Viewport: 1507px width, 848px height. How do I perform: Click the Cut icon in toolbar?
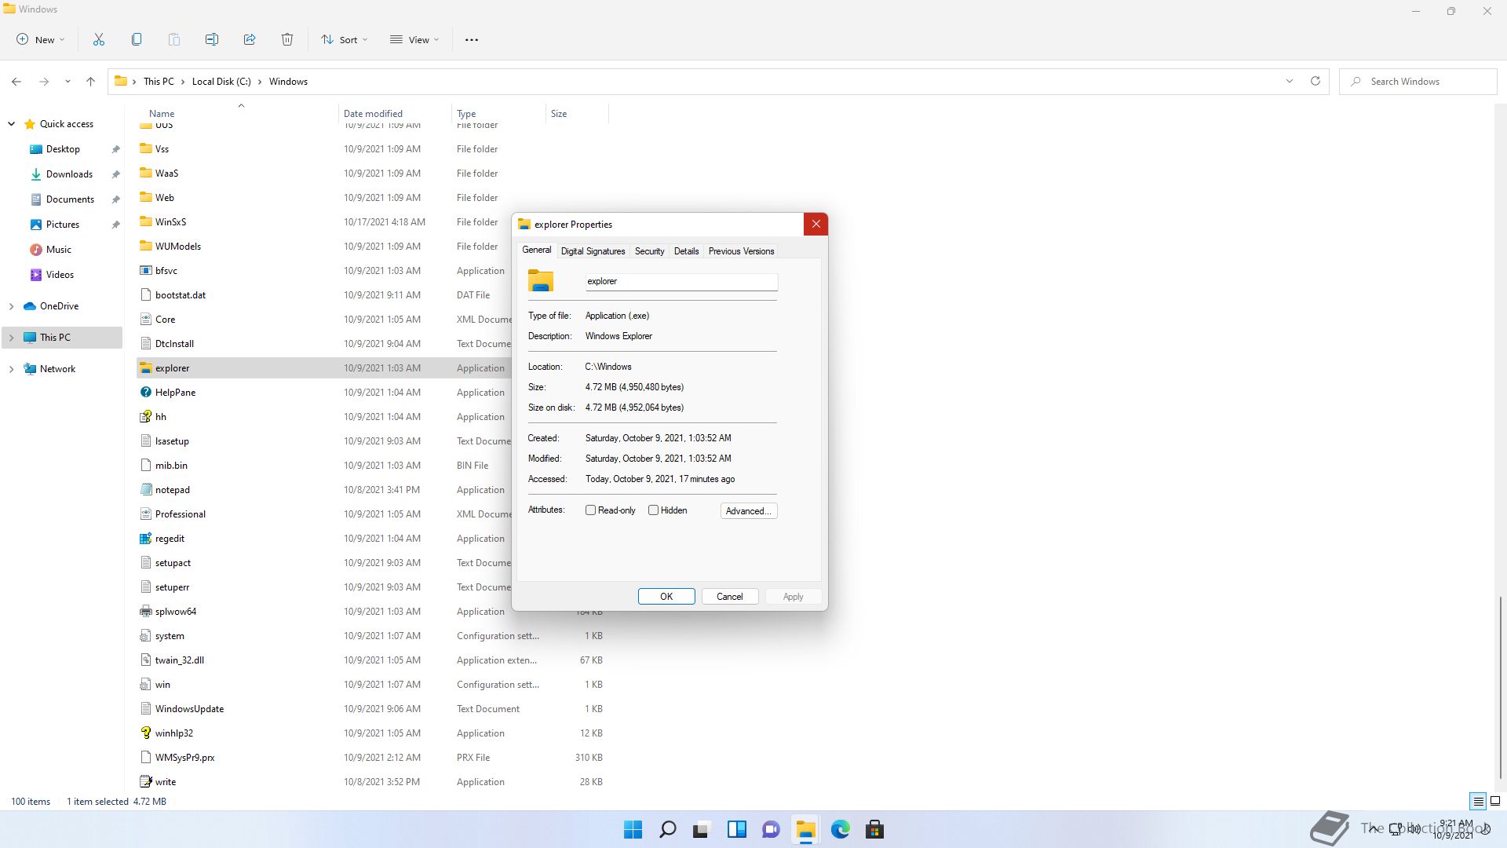(x=99, y=39)
